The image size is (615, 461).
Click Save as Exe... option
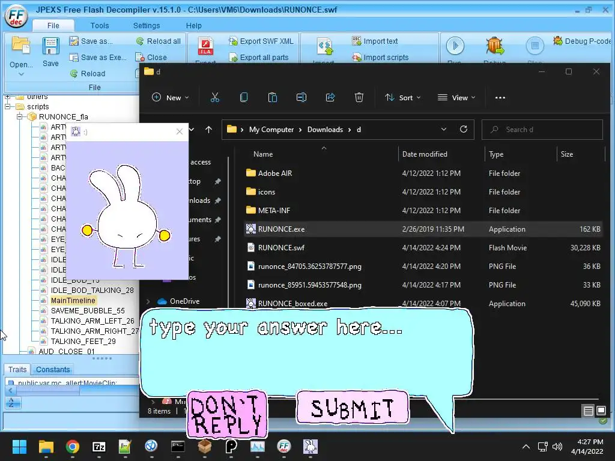point(98,57)
